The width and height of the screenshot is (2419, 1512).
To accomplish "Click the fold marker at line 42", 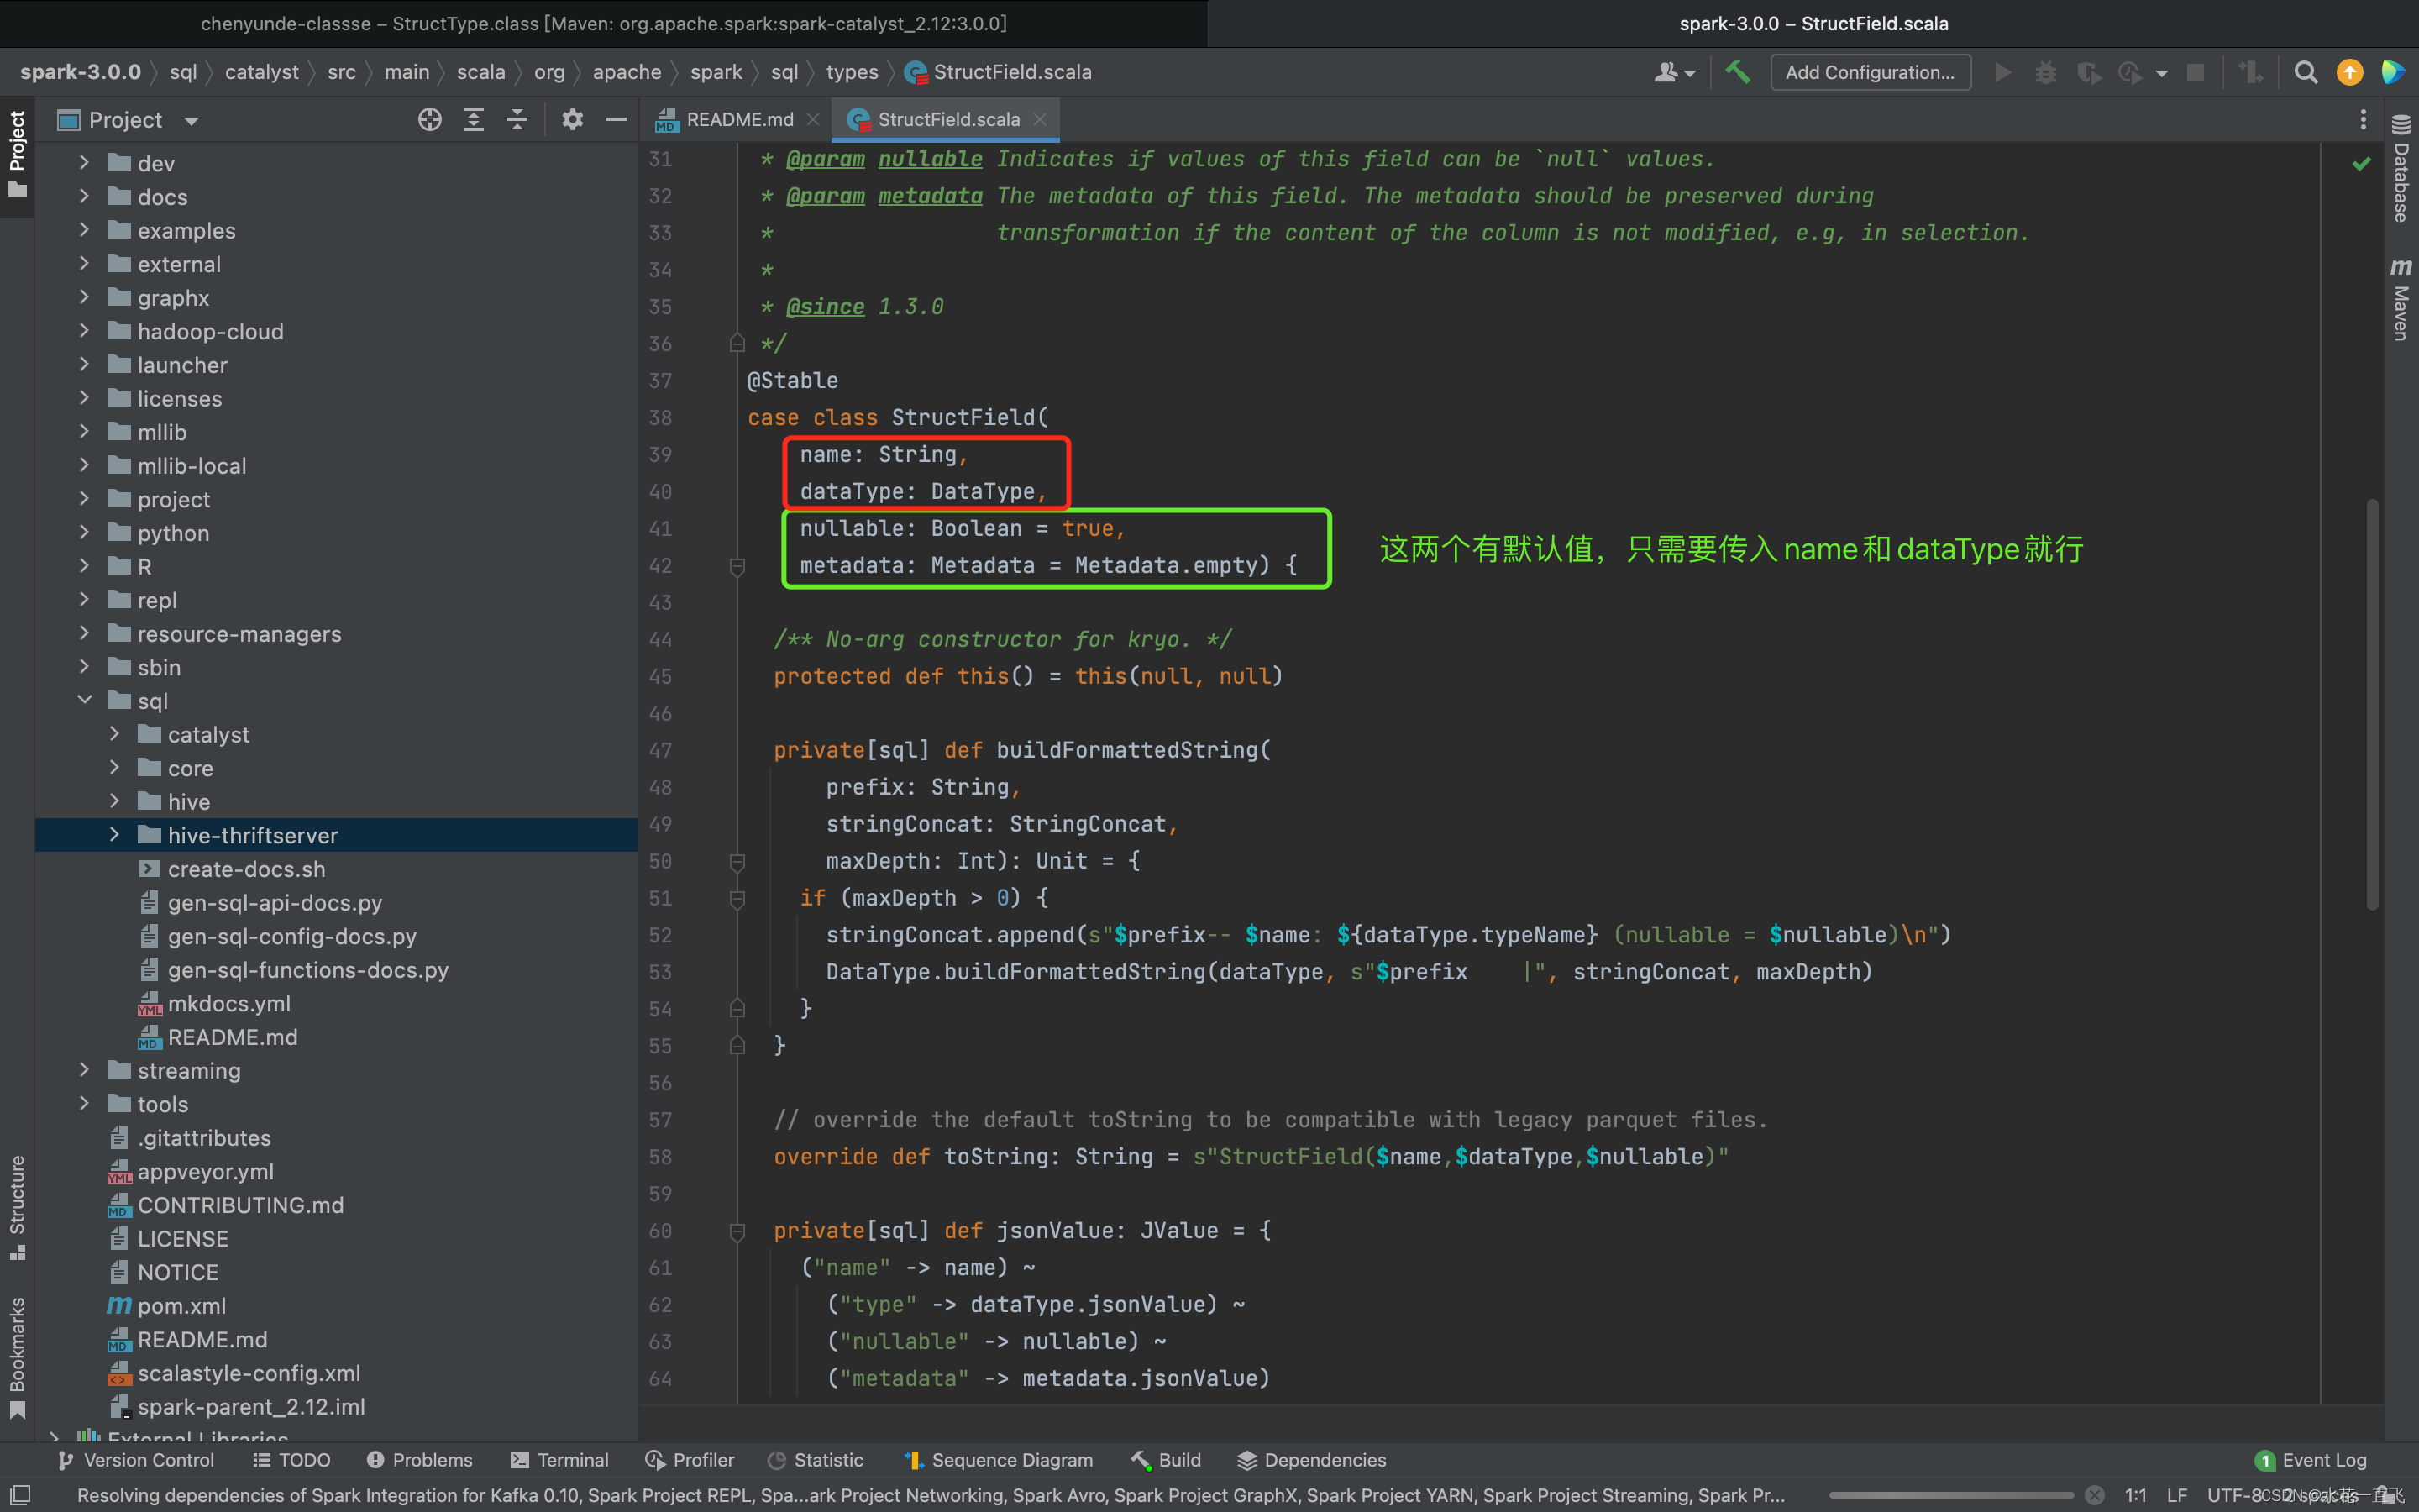I will (737, 566).
